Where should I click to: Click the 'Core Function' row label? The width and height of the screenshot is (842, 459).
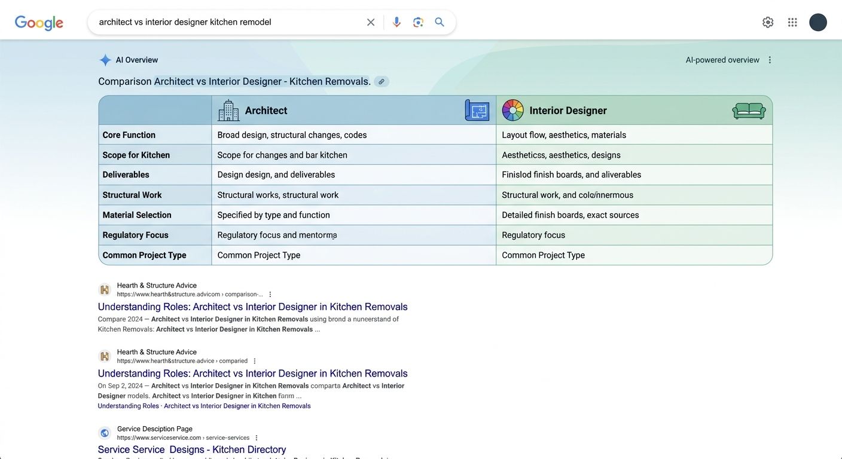(x=129, y=135)
